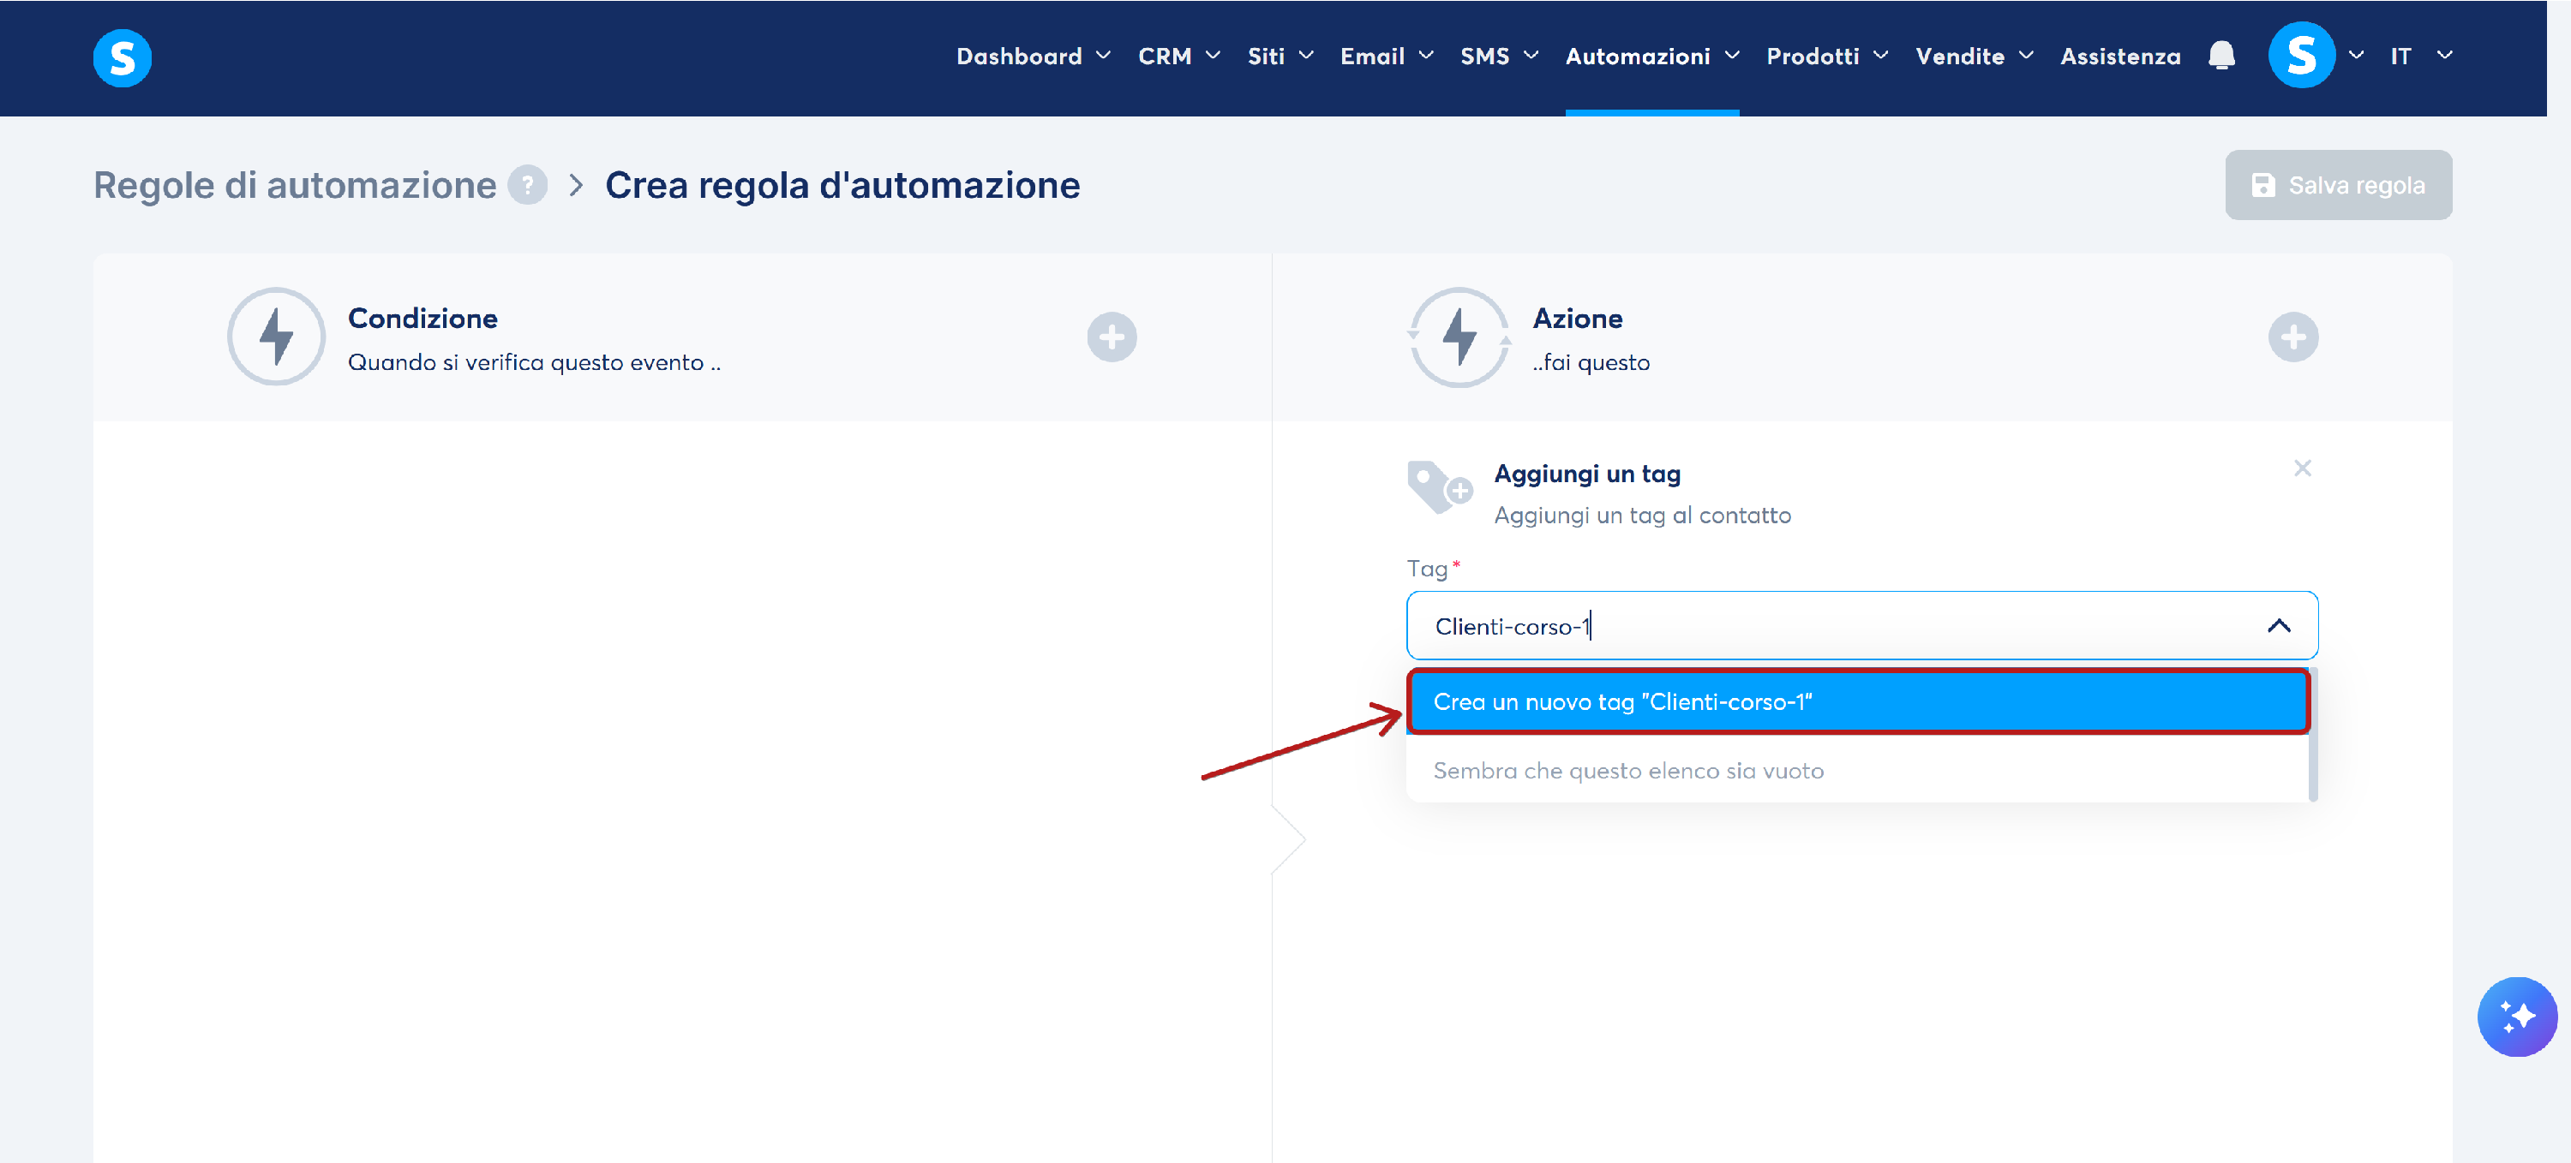Add a new Azione with plus icon

[x=2292, y=337]
